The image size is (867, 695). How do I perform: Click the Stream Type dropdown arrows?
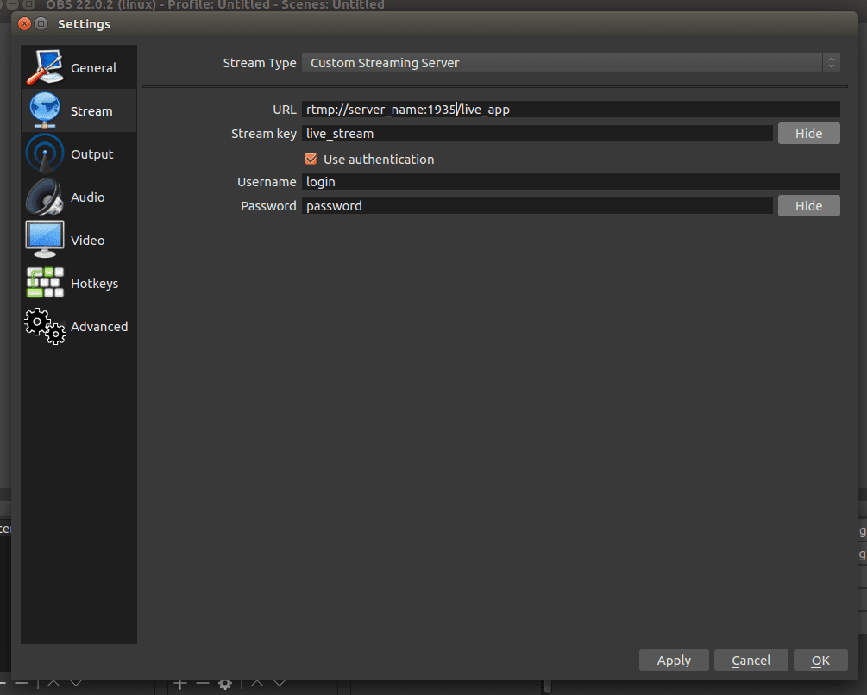pyautogui.click(x=831, y=63)
